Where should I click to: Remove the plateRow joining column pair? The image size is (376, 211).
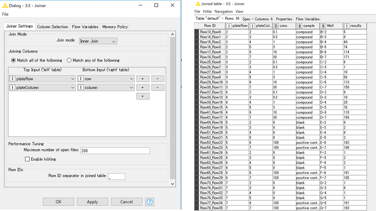click(158, 79)
